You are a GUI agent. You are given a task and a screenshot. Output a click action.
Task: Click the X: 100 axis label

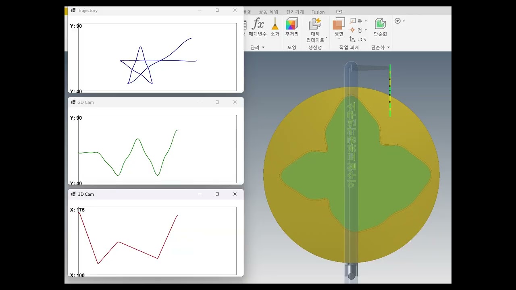click(x=77, y=275)
